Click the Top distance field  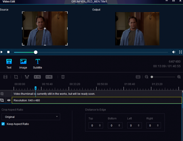96,125
